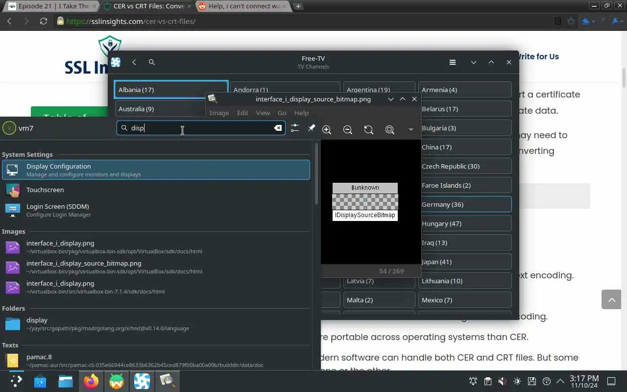Switch to Help can't connect browser tab
The image size is (627, 392).
[x=244, y=6]
